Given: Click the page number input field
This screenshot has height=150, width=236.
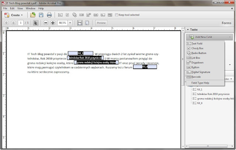Looking at the screenshot, I should click(21, 23).
